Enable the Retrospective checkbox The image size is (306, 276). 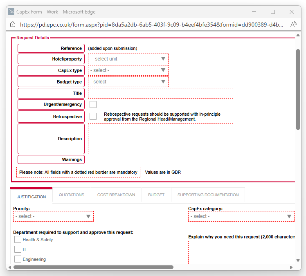[93, 117]
